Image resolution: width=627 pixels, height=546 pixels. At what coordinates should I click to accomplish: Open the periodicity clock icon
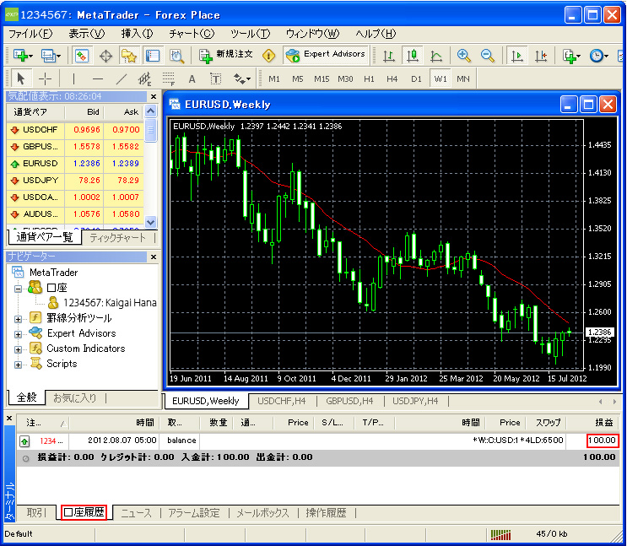(x=597, y=56)
